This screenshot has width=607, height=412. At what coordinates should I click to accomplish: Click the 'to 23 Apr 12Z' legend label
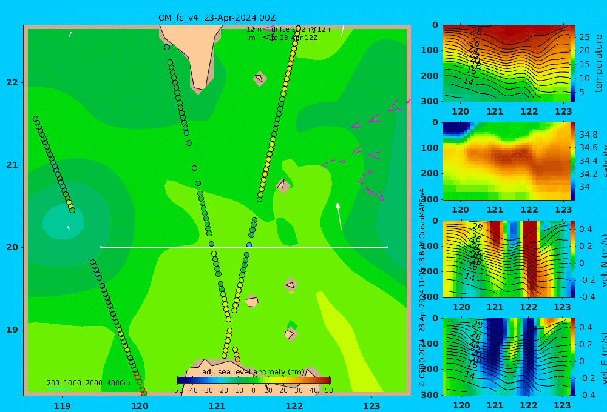pos(294,38)
